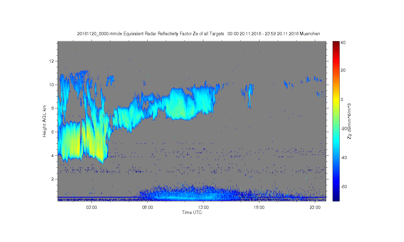Click the height tick label '12'
The height and width of the screenshot is (242, 404).
pos(52,61)
